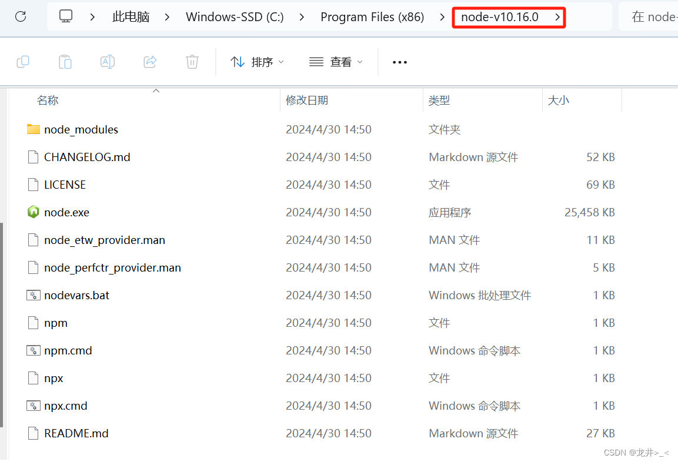
Task: Select the npm.cmd file name
Action: (x=68, y=351)
